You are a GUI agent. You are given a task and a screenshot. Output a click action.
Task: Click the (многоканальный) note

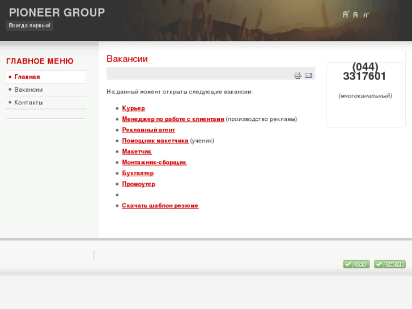[365, 96]
